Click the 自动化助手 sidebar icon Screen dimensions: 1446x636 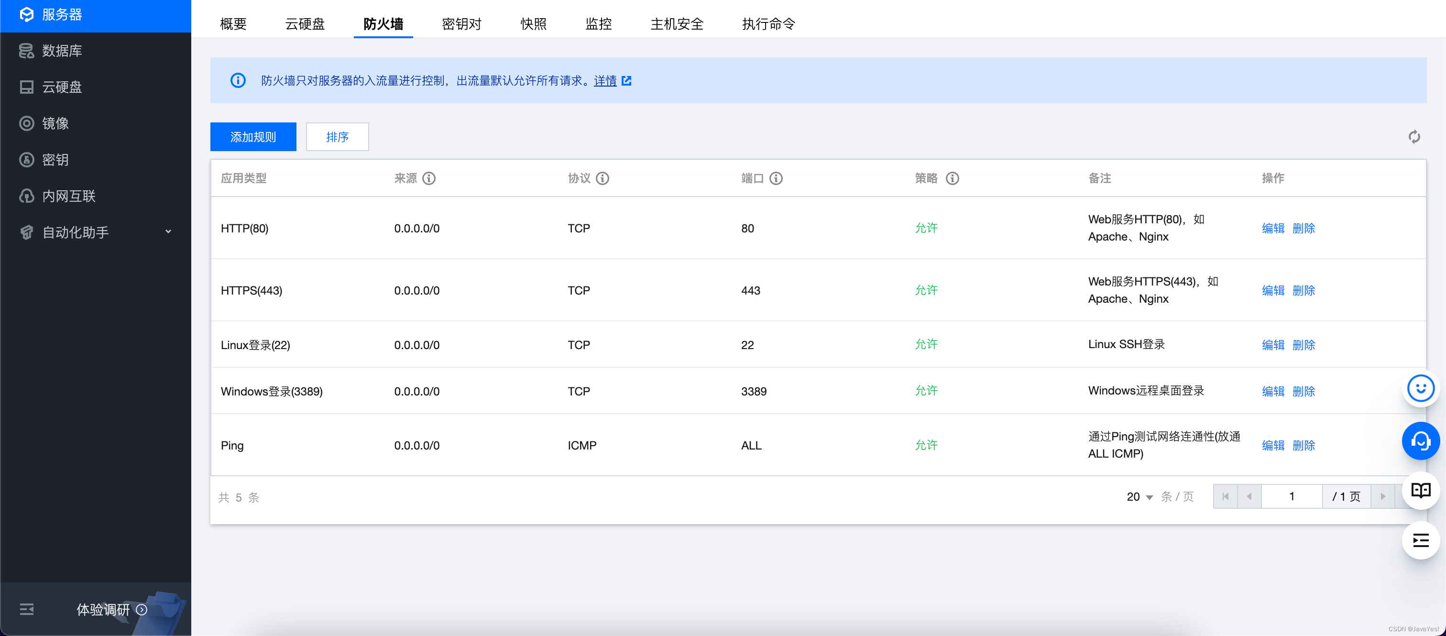26,232
